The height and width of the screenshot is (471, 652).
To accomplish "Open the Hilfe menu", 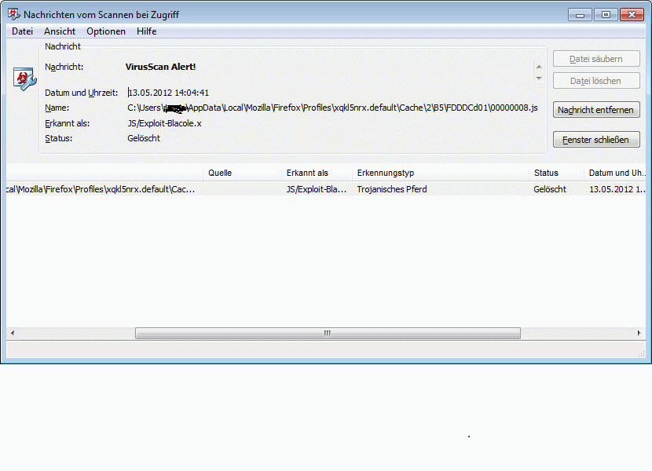I will [146, 31].
